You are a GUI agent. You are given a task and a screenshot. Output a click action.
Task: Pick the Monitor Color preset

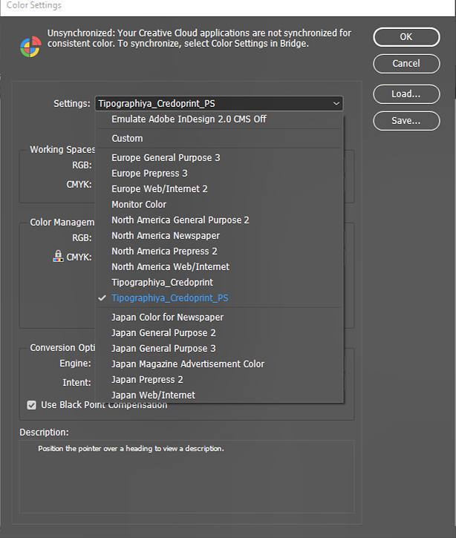[x=219, y=205]
